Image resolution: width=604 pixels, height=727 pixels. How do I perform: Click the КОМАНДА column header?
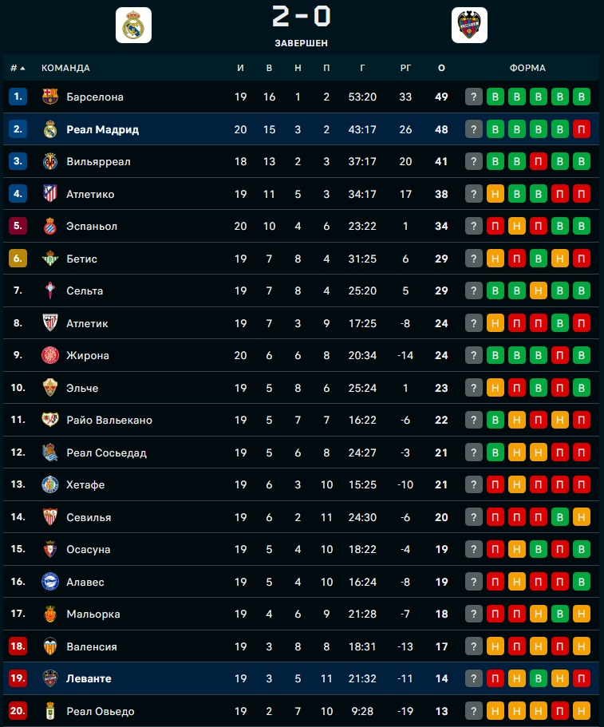point(65,69)
